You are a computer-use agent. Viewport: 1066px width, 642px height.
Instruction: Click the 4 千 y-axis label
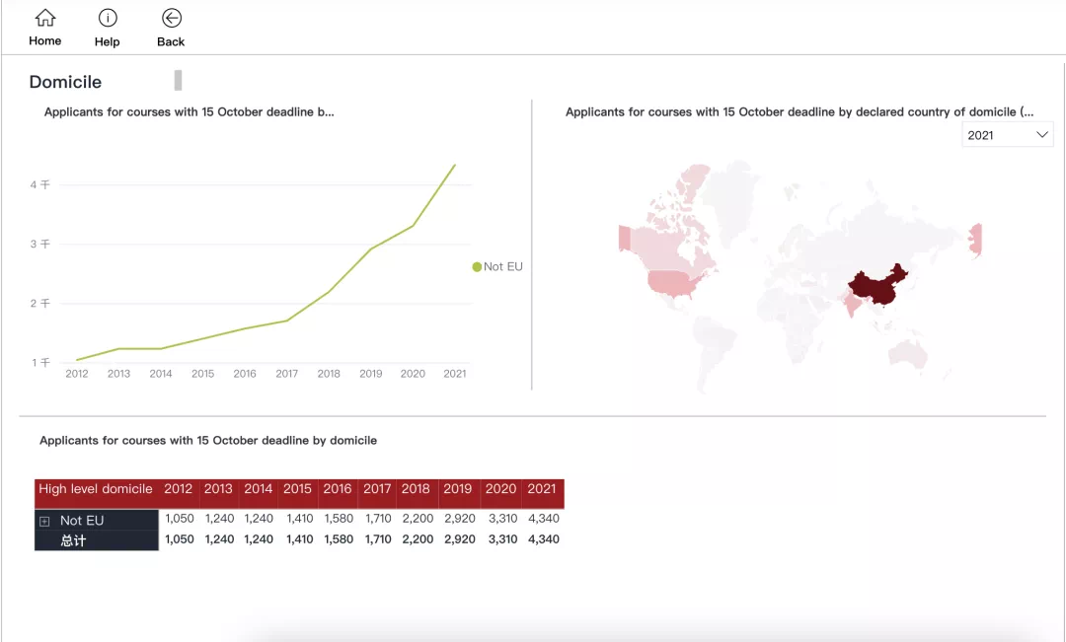[40, 184]
